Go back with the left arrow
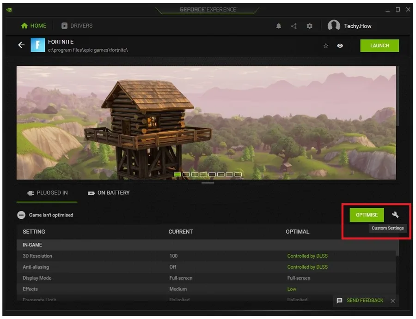 tap(21, 45)
